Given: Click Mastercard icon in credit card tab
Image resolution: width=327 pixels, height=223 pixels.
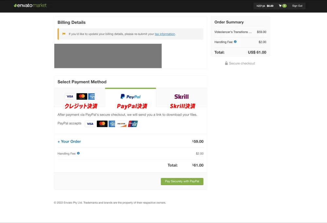Looking at the screenshot, I should [x=82, y=96].
